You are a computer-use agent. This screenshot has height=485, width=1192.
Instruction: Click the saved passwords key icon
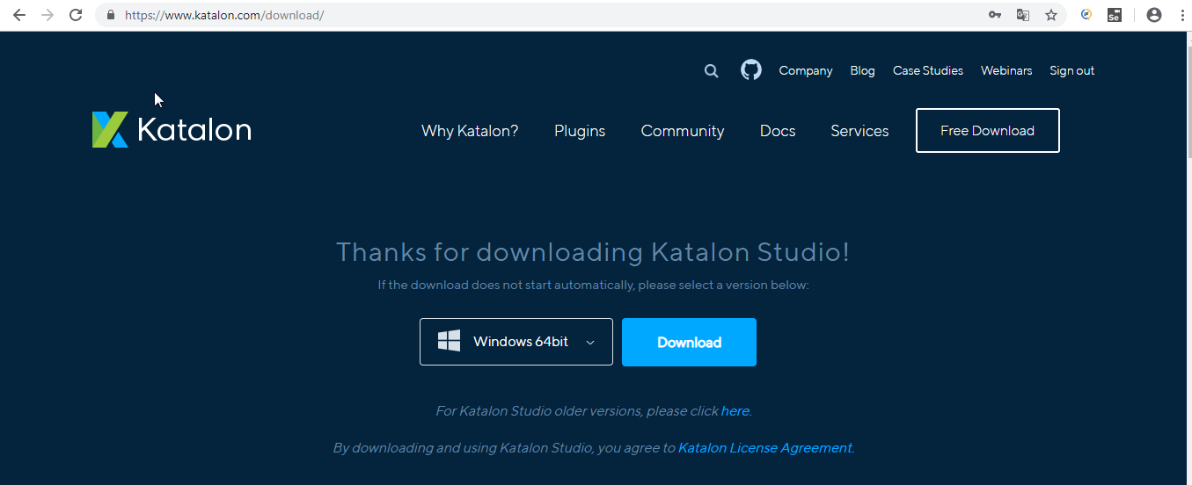point(995,15)
